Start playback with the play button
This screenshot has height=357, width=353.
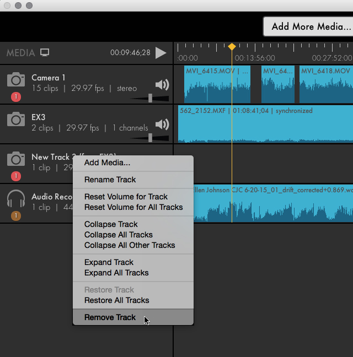(x=161, y=53)
